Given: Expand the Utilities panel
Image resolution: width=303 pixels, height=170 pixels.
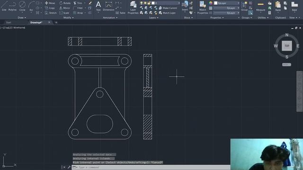Looking at the screenshot, I should (x=263, y=17).
